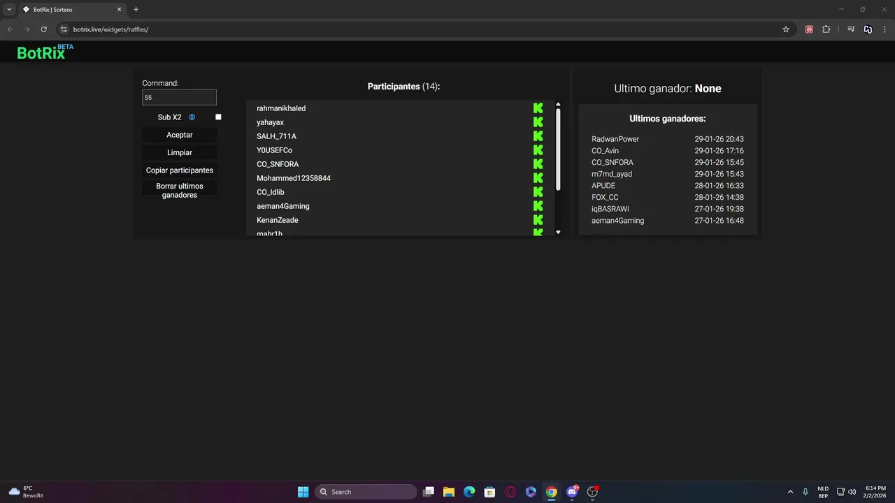Click the participants list scrollbar thumb
Viewport: 895px width, 503px height.
click(558, 150)
